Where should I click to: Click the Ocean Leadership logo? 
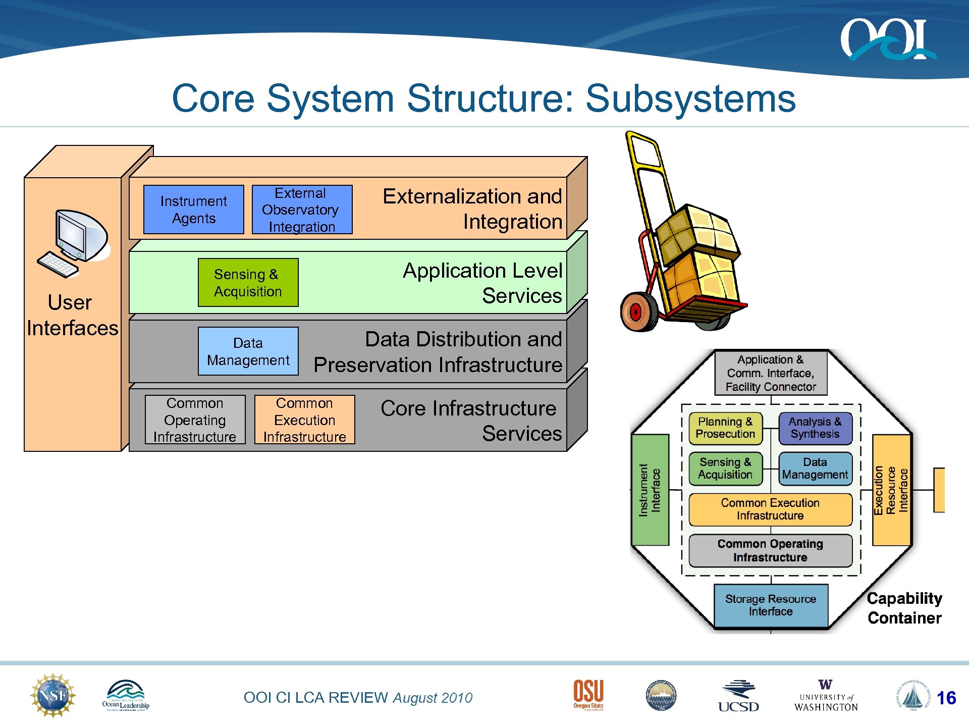point(126,696)
